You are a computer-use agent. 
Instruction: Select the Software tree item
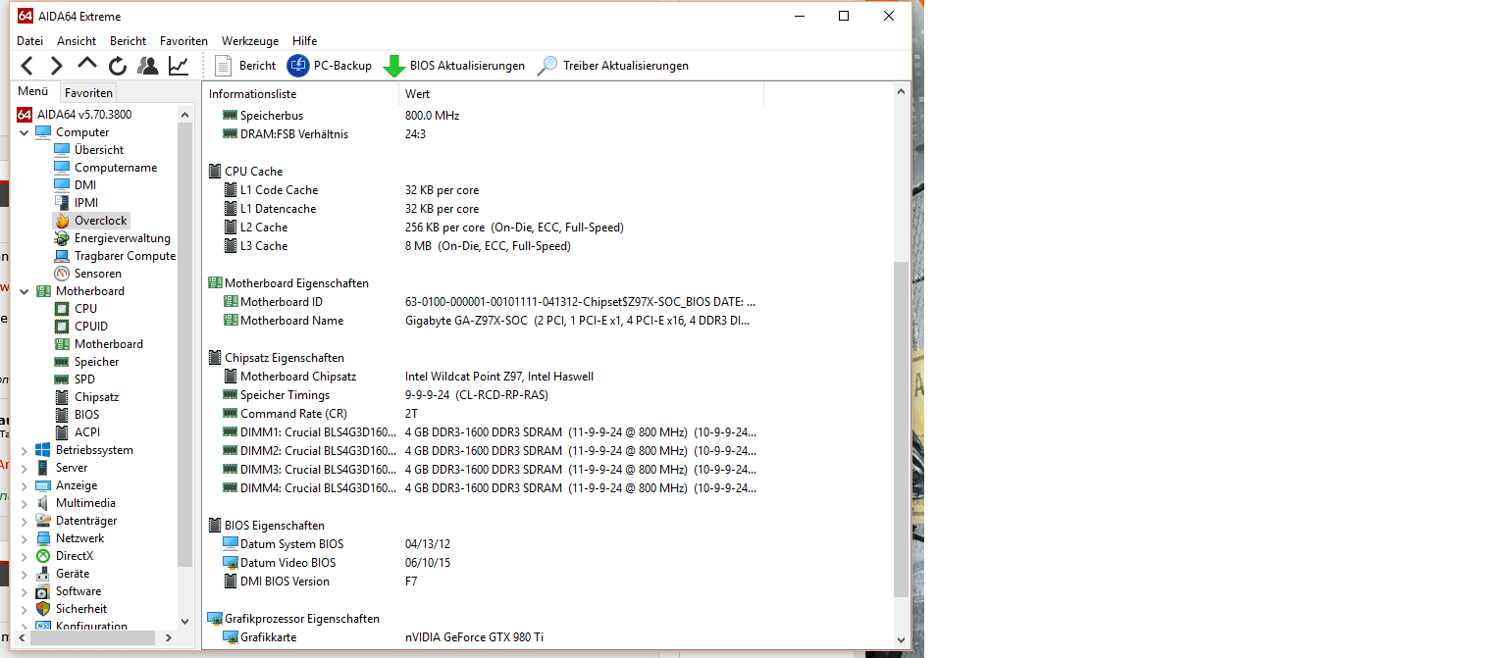click(x=78, y=591)
